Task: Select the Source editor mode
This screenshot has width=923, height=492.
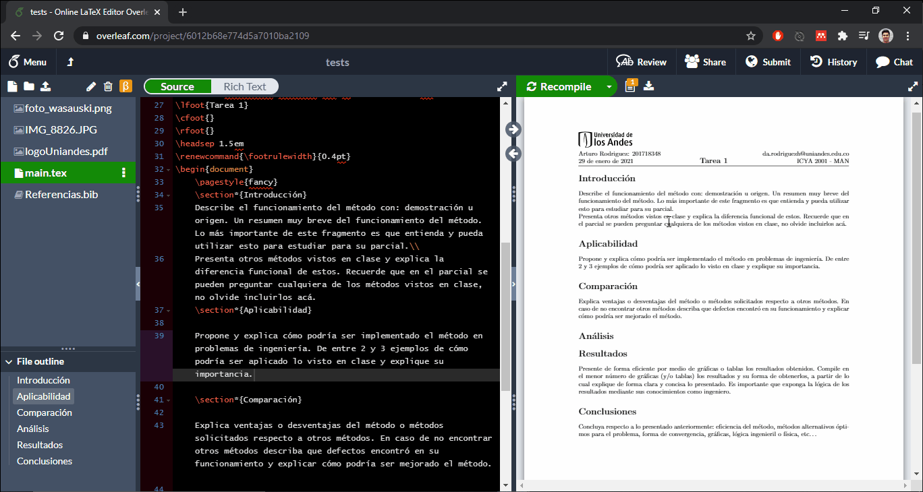Action: point(177,86)
